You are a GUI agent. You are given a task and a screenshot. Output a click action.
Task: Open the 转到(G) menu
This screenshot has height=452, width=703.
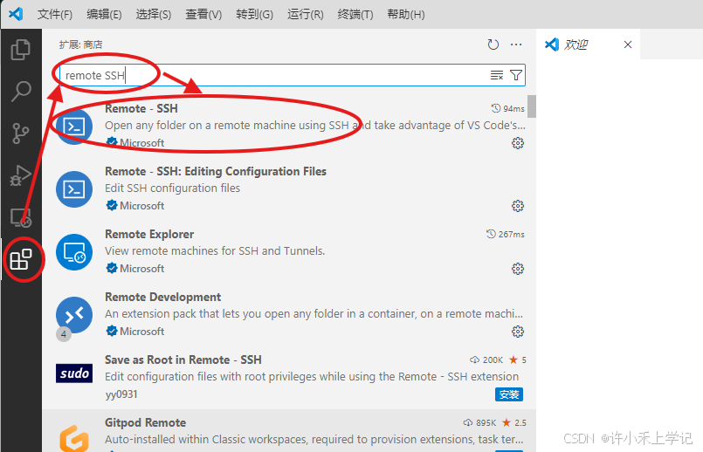click(254, 14)
